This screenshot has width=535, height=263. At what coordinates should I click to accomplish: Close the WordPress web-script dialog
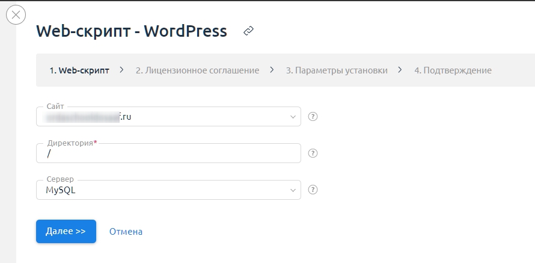click(x=16, y=14)
